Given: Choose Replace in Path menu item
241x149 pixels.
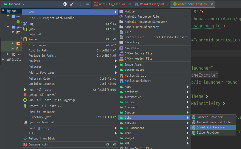Looking at the screenshot, I should (x=70, y=56).
